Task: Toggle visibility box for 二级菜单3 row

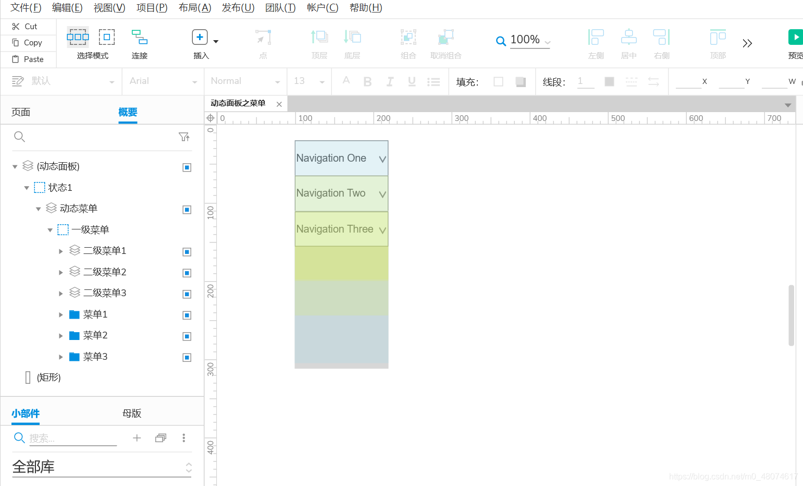Action: pos(187,294)
